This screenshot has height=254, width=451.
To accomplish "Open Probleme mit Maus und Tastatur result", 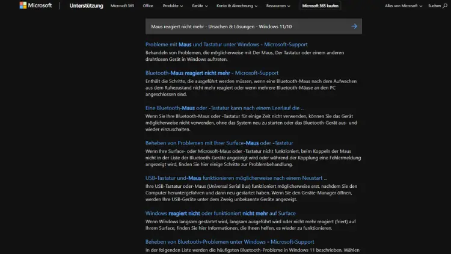I will (x=226, y=45).
